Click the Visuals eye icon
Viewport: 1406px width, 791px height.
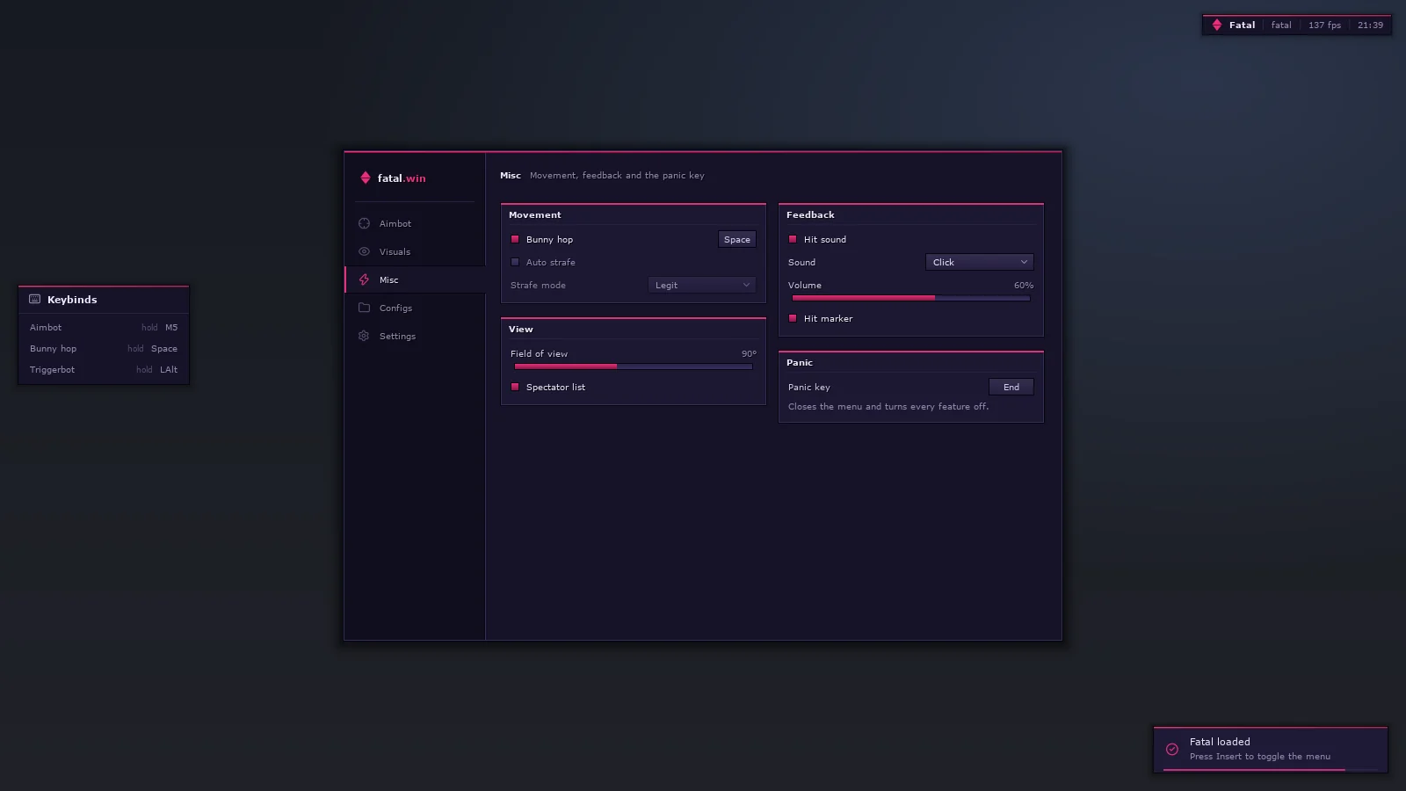pos(364,251)
